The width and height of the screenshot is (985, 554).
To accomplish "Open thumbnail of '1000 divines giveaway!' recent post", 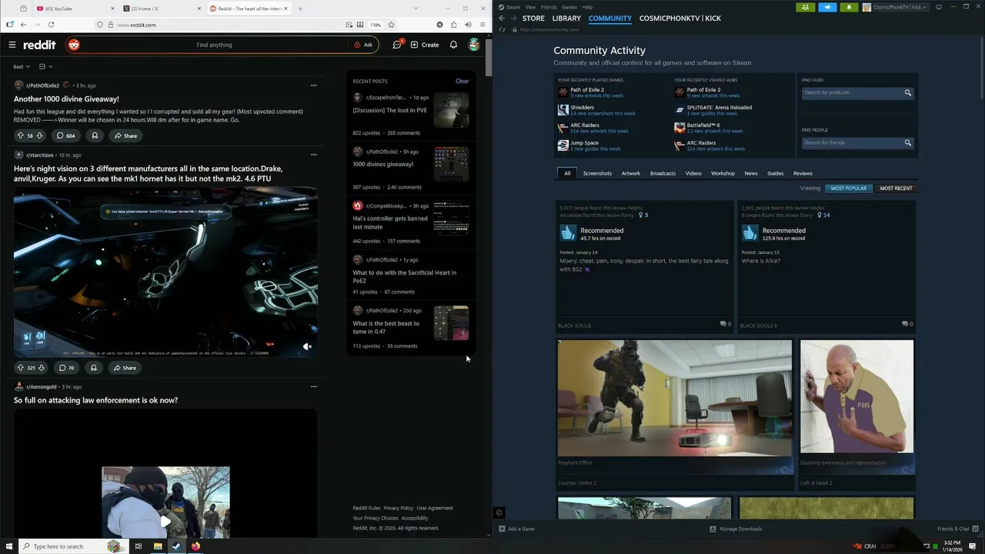I will [x=451, y=164].
